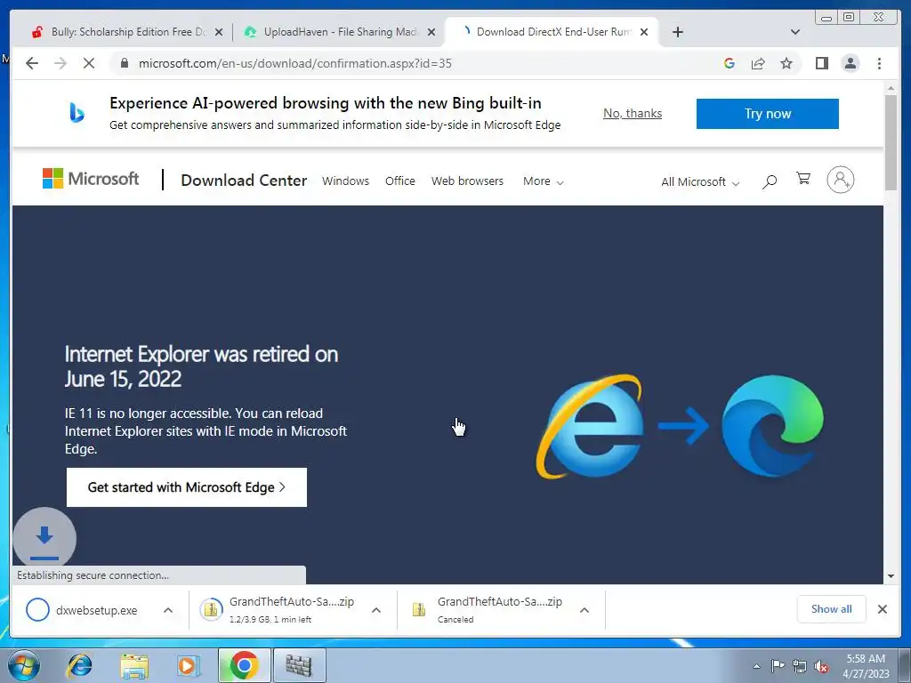Open the firewall brick-wall taskbar app

click(299, 665)
